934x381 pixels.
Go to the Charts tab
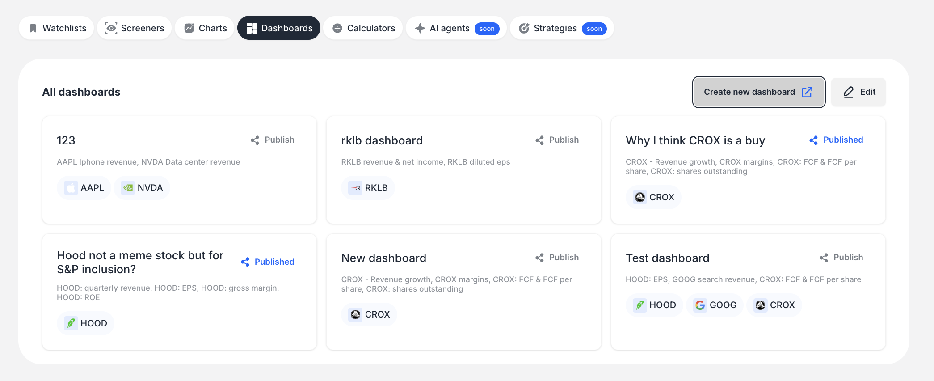pyautogui.click(x=205, y=28)
